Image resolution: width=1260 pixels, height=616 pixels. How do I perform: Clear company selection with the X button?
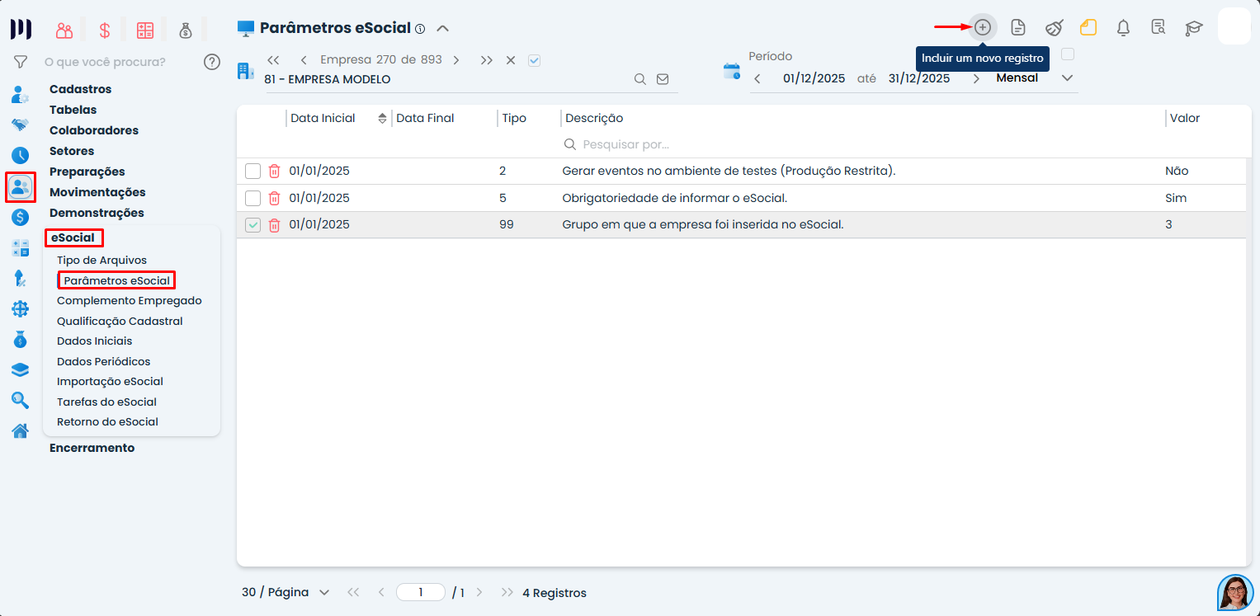[511, 60]
